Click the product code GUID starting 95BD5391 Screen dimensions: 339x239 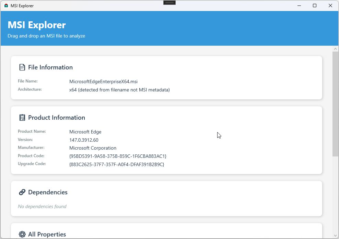coord(118,156)
